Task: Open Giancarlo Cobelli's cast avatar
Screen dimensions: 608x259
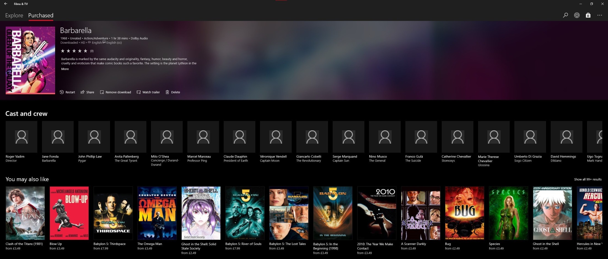Action: pyautogui.click(x=312, y=137)
